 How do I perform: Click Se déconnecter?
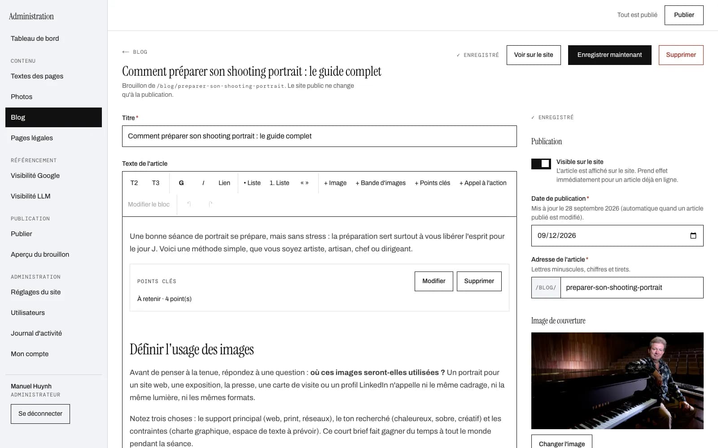40,414
